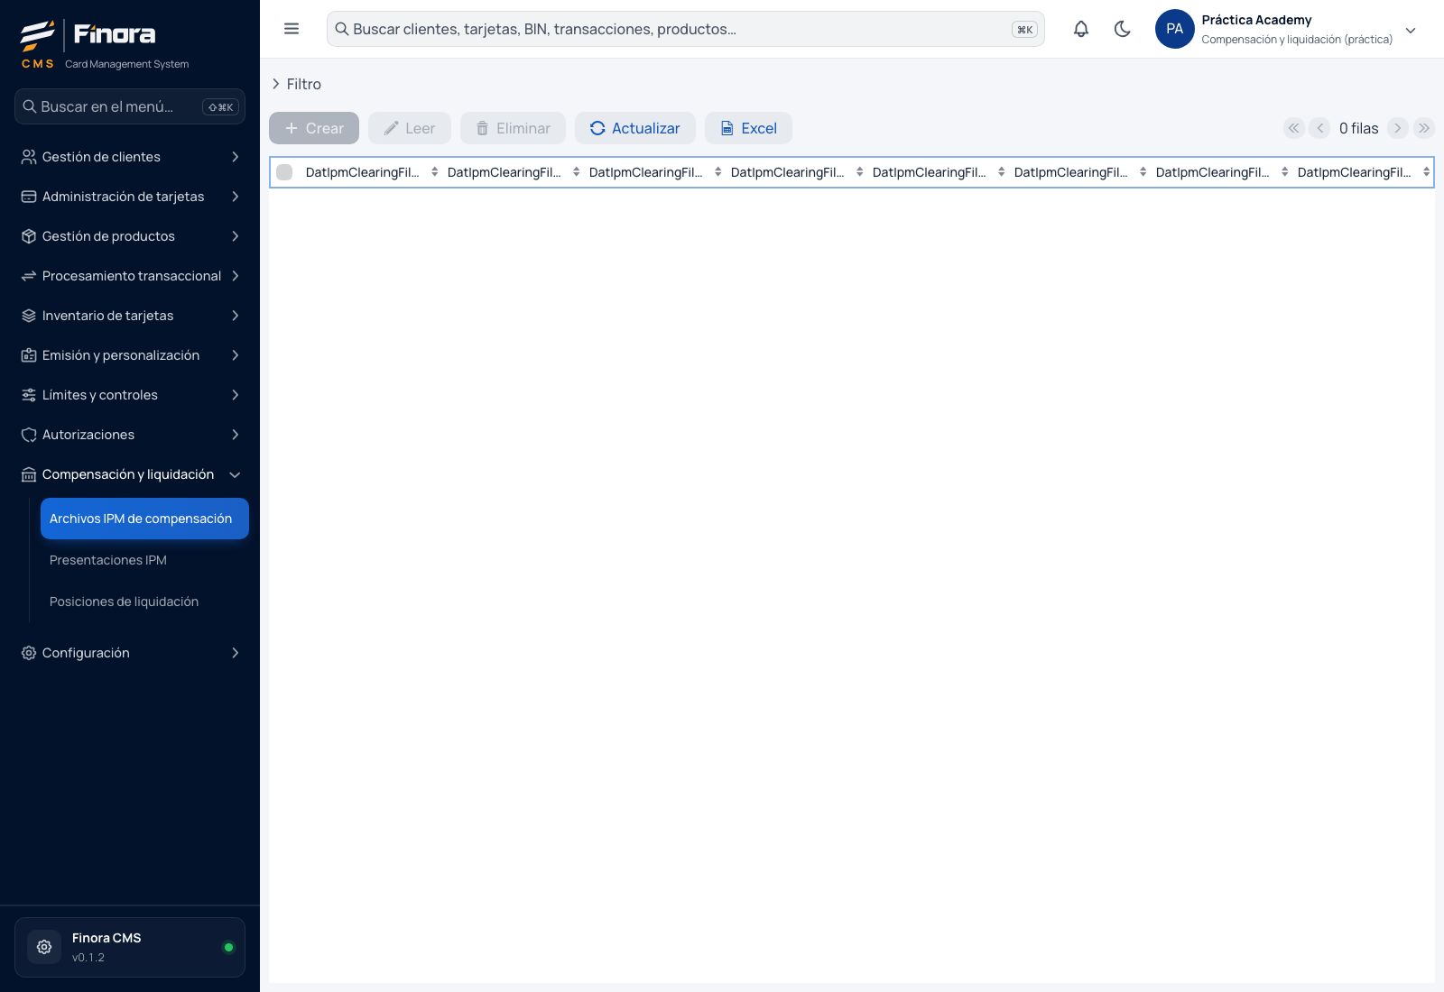Screen dimensions: 1444x992
Task: Expand the Filtro section
Action: point(297,84)
